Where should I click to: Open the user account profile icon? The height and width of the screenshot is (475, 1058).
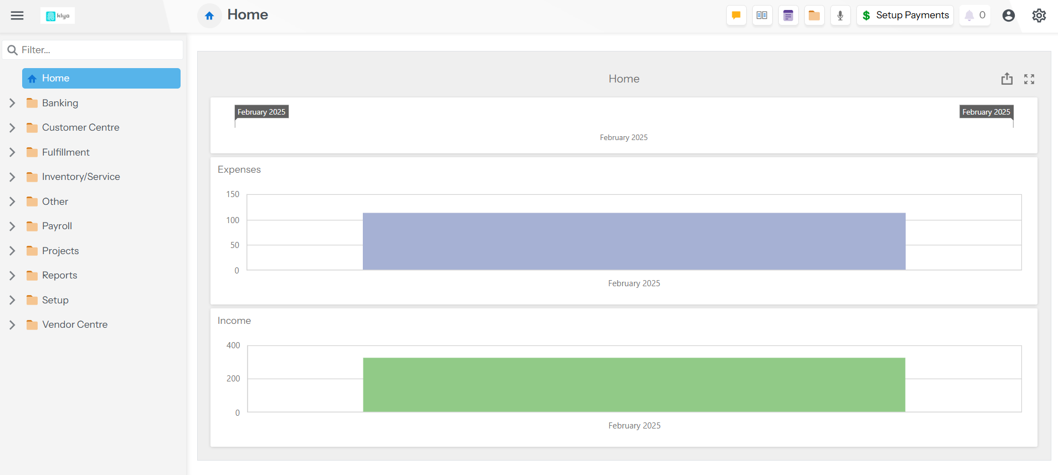[1009, 16]
